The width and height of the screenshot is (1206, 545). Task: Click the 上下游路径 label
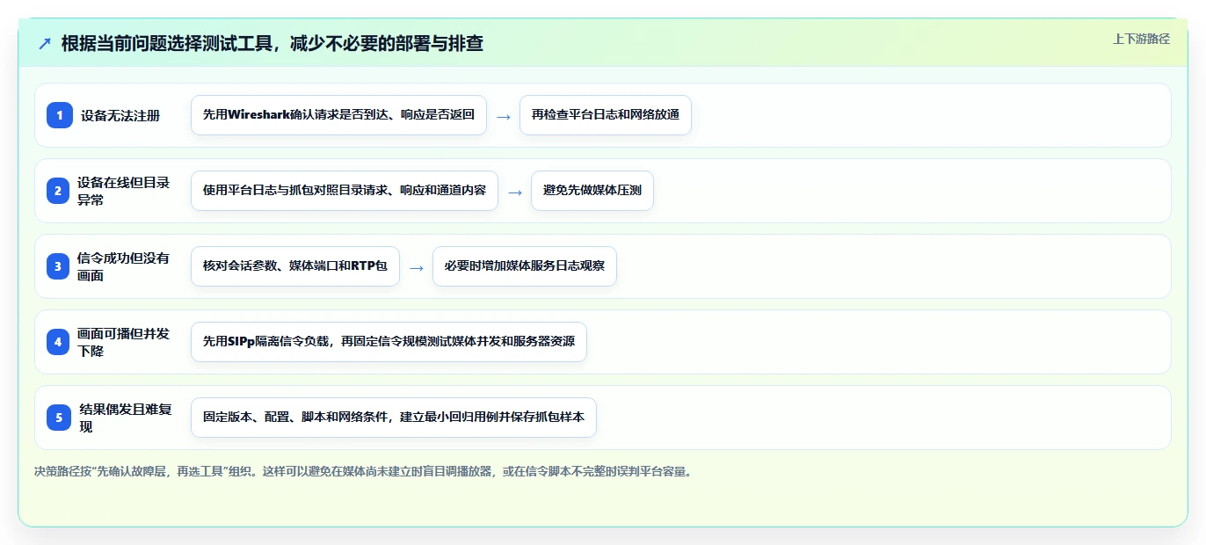pyautogui.click(x=1141, y=39)
